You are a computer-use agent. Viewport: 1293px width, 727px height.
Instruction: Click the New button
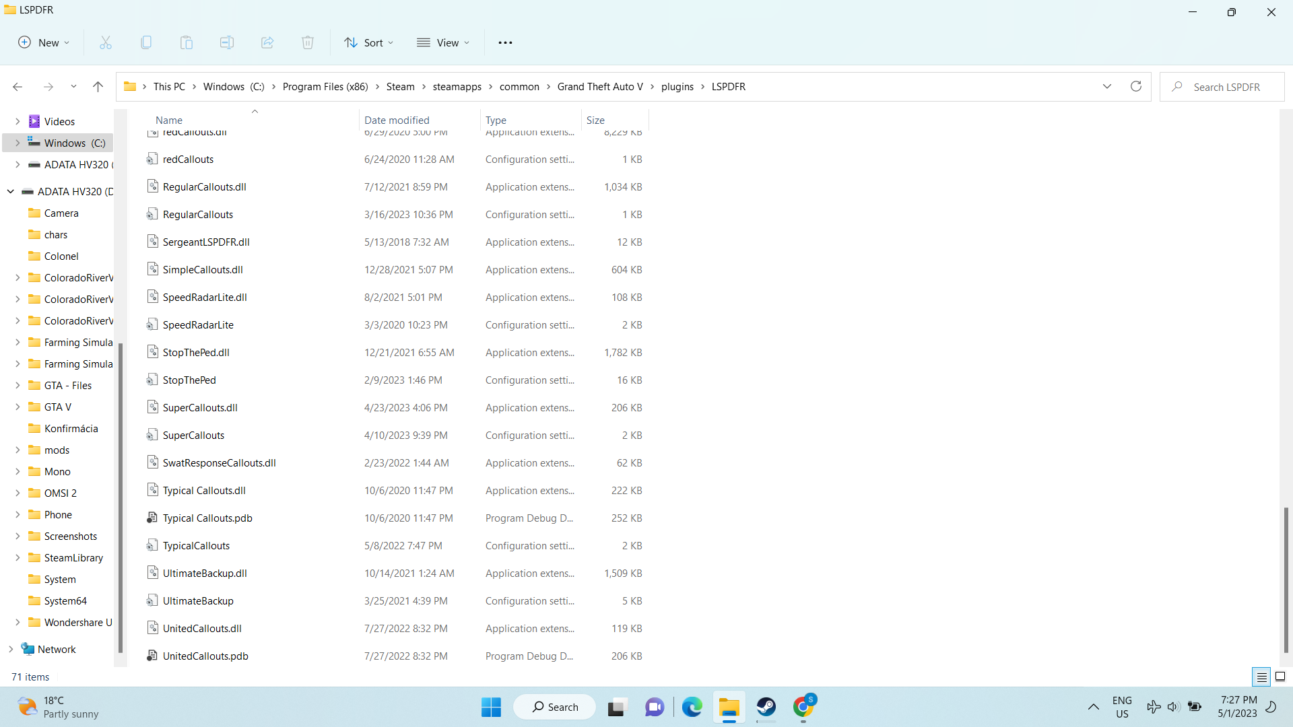tap(44, 42)
